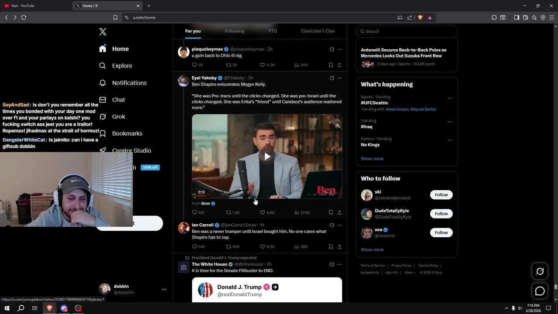Repost Ian Carroll's post
This screenshot has width=558, height=314.
(228, 246)
